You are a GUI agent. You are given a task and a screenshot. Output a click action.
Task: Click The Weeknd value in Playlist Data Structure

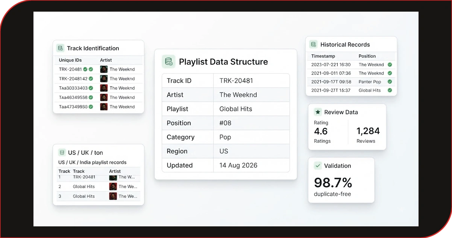click(x=238, y=95)
